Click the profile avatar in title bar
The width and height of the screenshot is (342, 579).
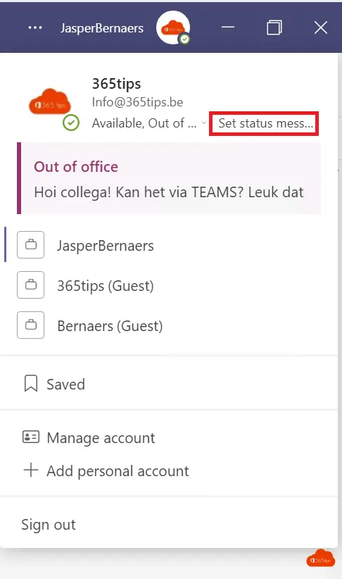click(173, 27)
